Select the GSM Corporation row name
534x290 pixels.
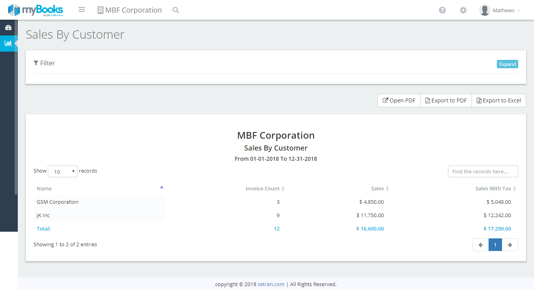pyautogui.click(x=58, y=202)
